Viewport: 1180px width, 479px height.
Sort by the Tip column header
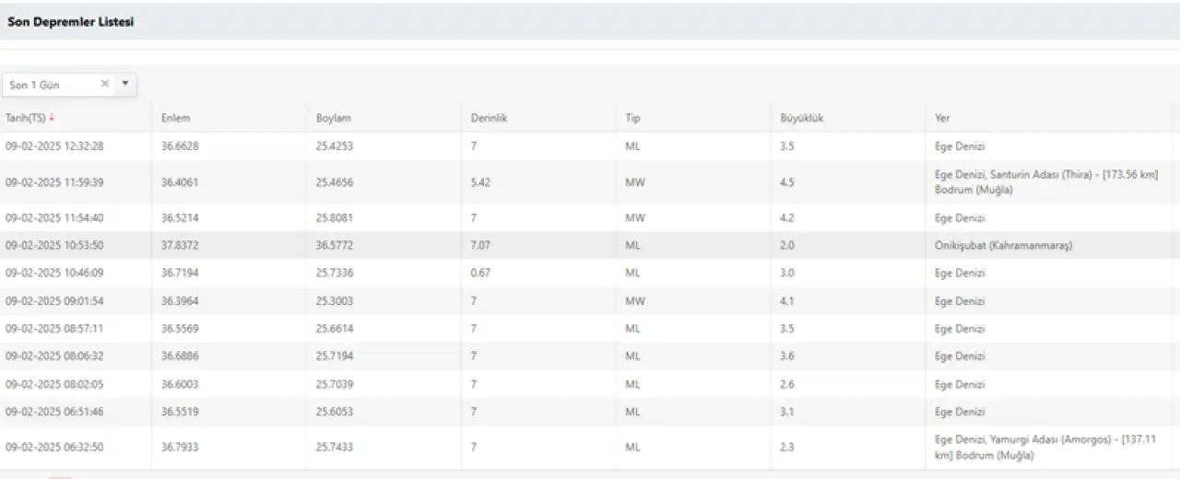pyautogui.click(x=632, y=118)
